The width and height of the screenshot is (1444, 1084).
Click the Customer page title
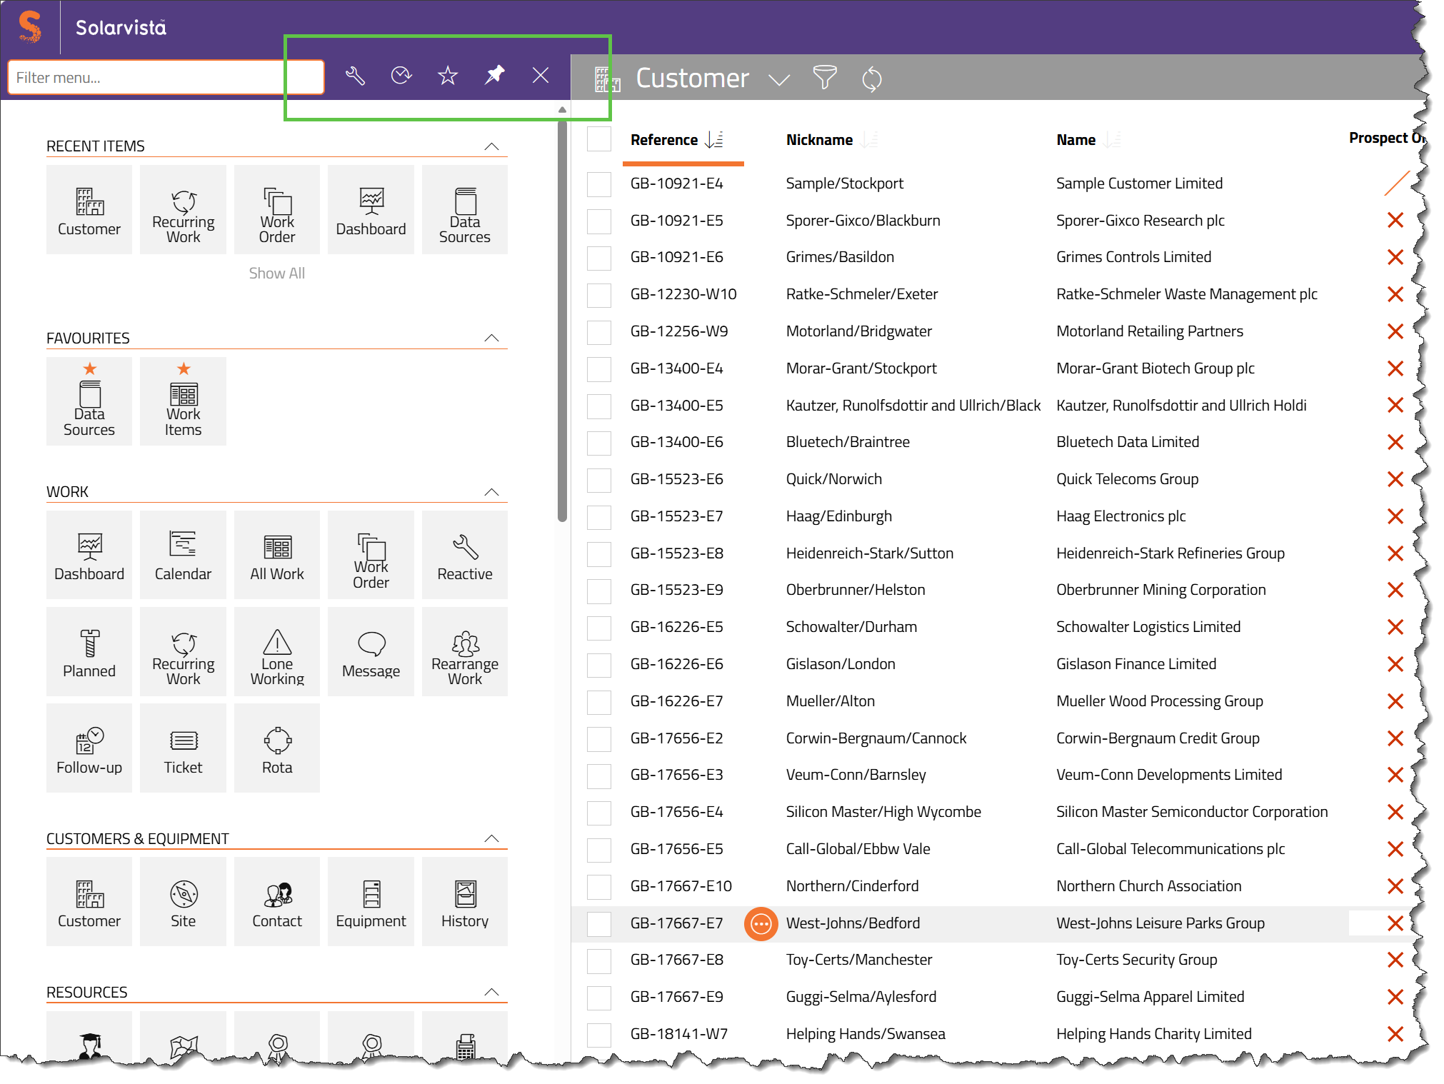tap(692, 78)
